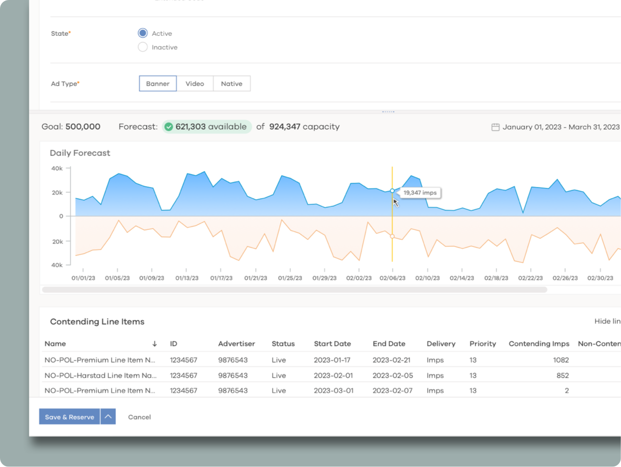Toggle the Banner ad type option

pos(157,83)
